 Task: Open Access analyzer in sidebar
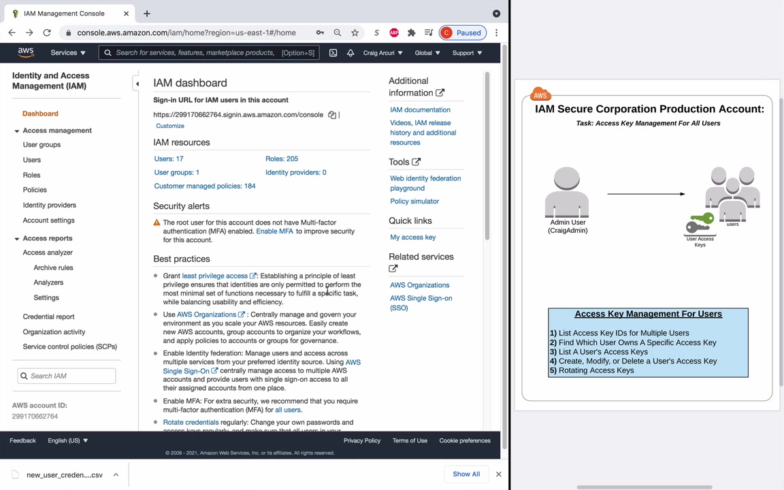(48, 252)
